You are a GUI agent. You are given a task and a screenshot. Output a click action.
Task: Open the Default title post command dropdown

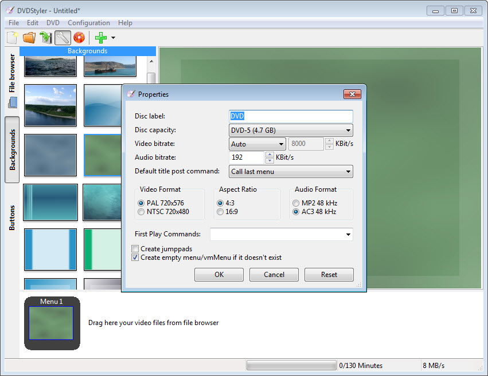click(x=291, y=171)
